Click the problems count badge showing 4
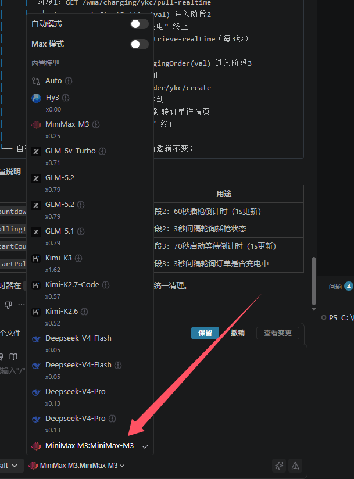The image size is (354, 479). (x=349, y=286)
